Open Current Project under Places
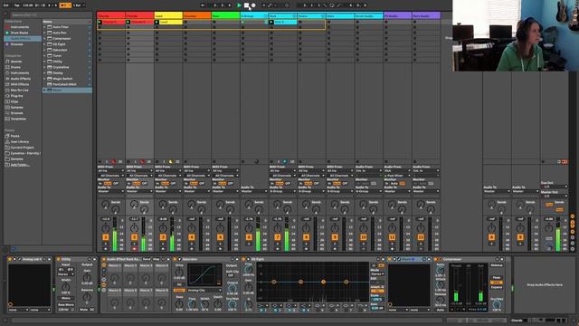 point(22,148)
